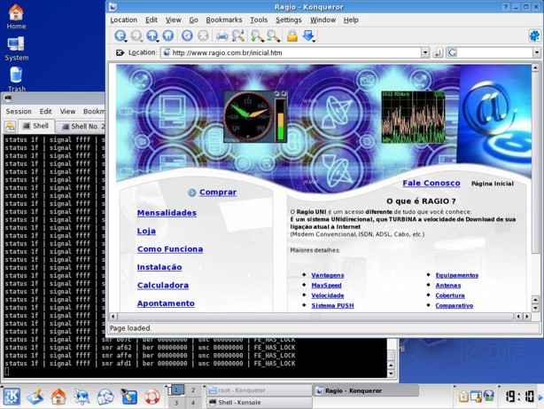Screen dimensions: 544x409
Task: Click the Stop loading icon
Action: pyautogui.click(x=203, y=35)
